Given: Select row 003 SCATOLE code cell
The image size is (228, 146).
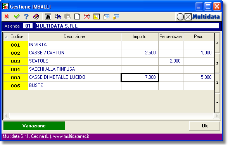Looking at the screenshot, I should tap(16, 61).
